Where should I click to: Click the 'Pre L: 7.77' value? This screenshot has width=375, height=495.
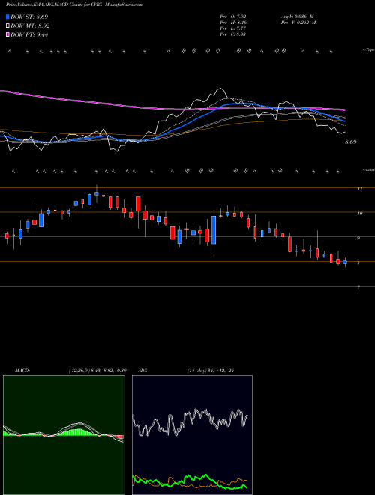pyautogui.click(x=233, y=28)
